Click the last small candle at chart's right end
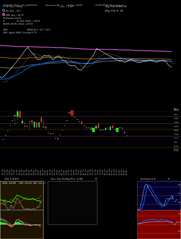Image resolution: width=181 pixels, height=239 pixels. pos(127,136)
